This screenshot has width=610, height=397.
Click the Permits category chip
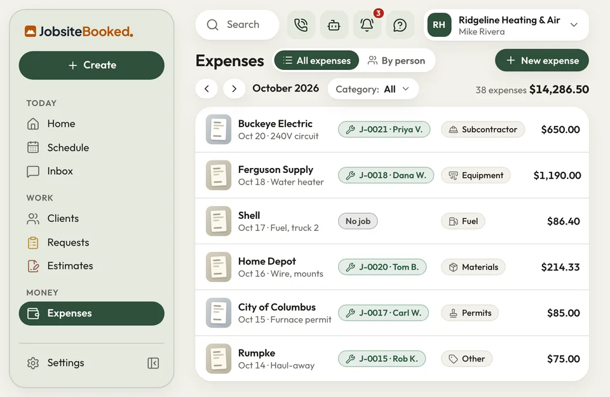pos(470,313)
